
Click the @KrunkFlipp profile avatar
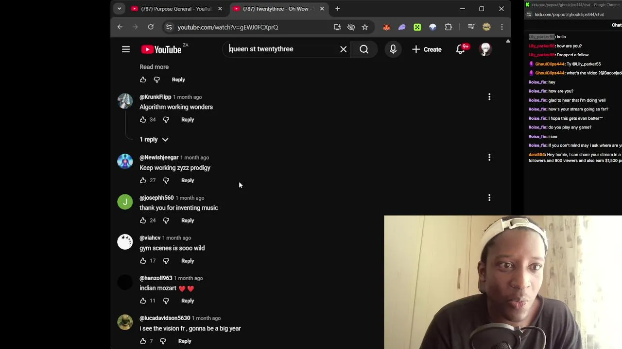click(x=125, y=101)
